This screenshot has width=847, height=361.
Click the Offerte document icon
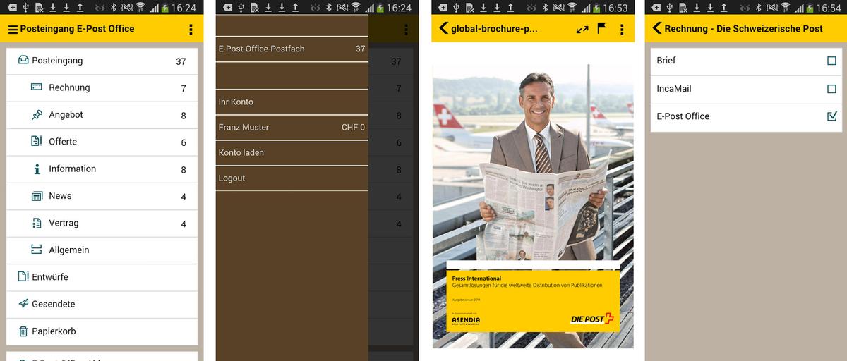[x=37, y=141]
